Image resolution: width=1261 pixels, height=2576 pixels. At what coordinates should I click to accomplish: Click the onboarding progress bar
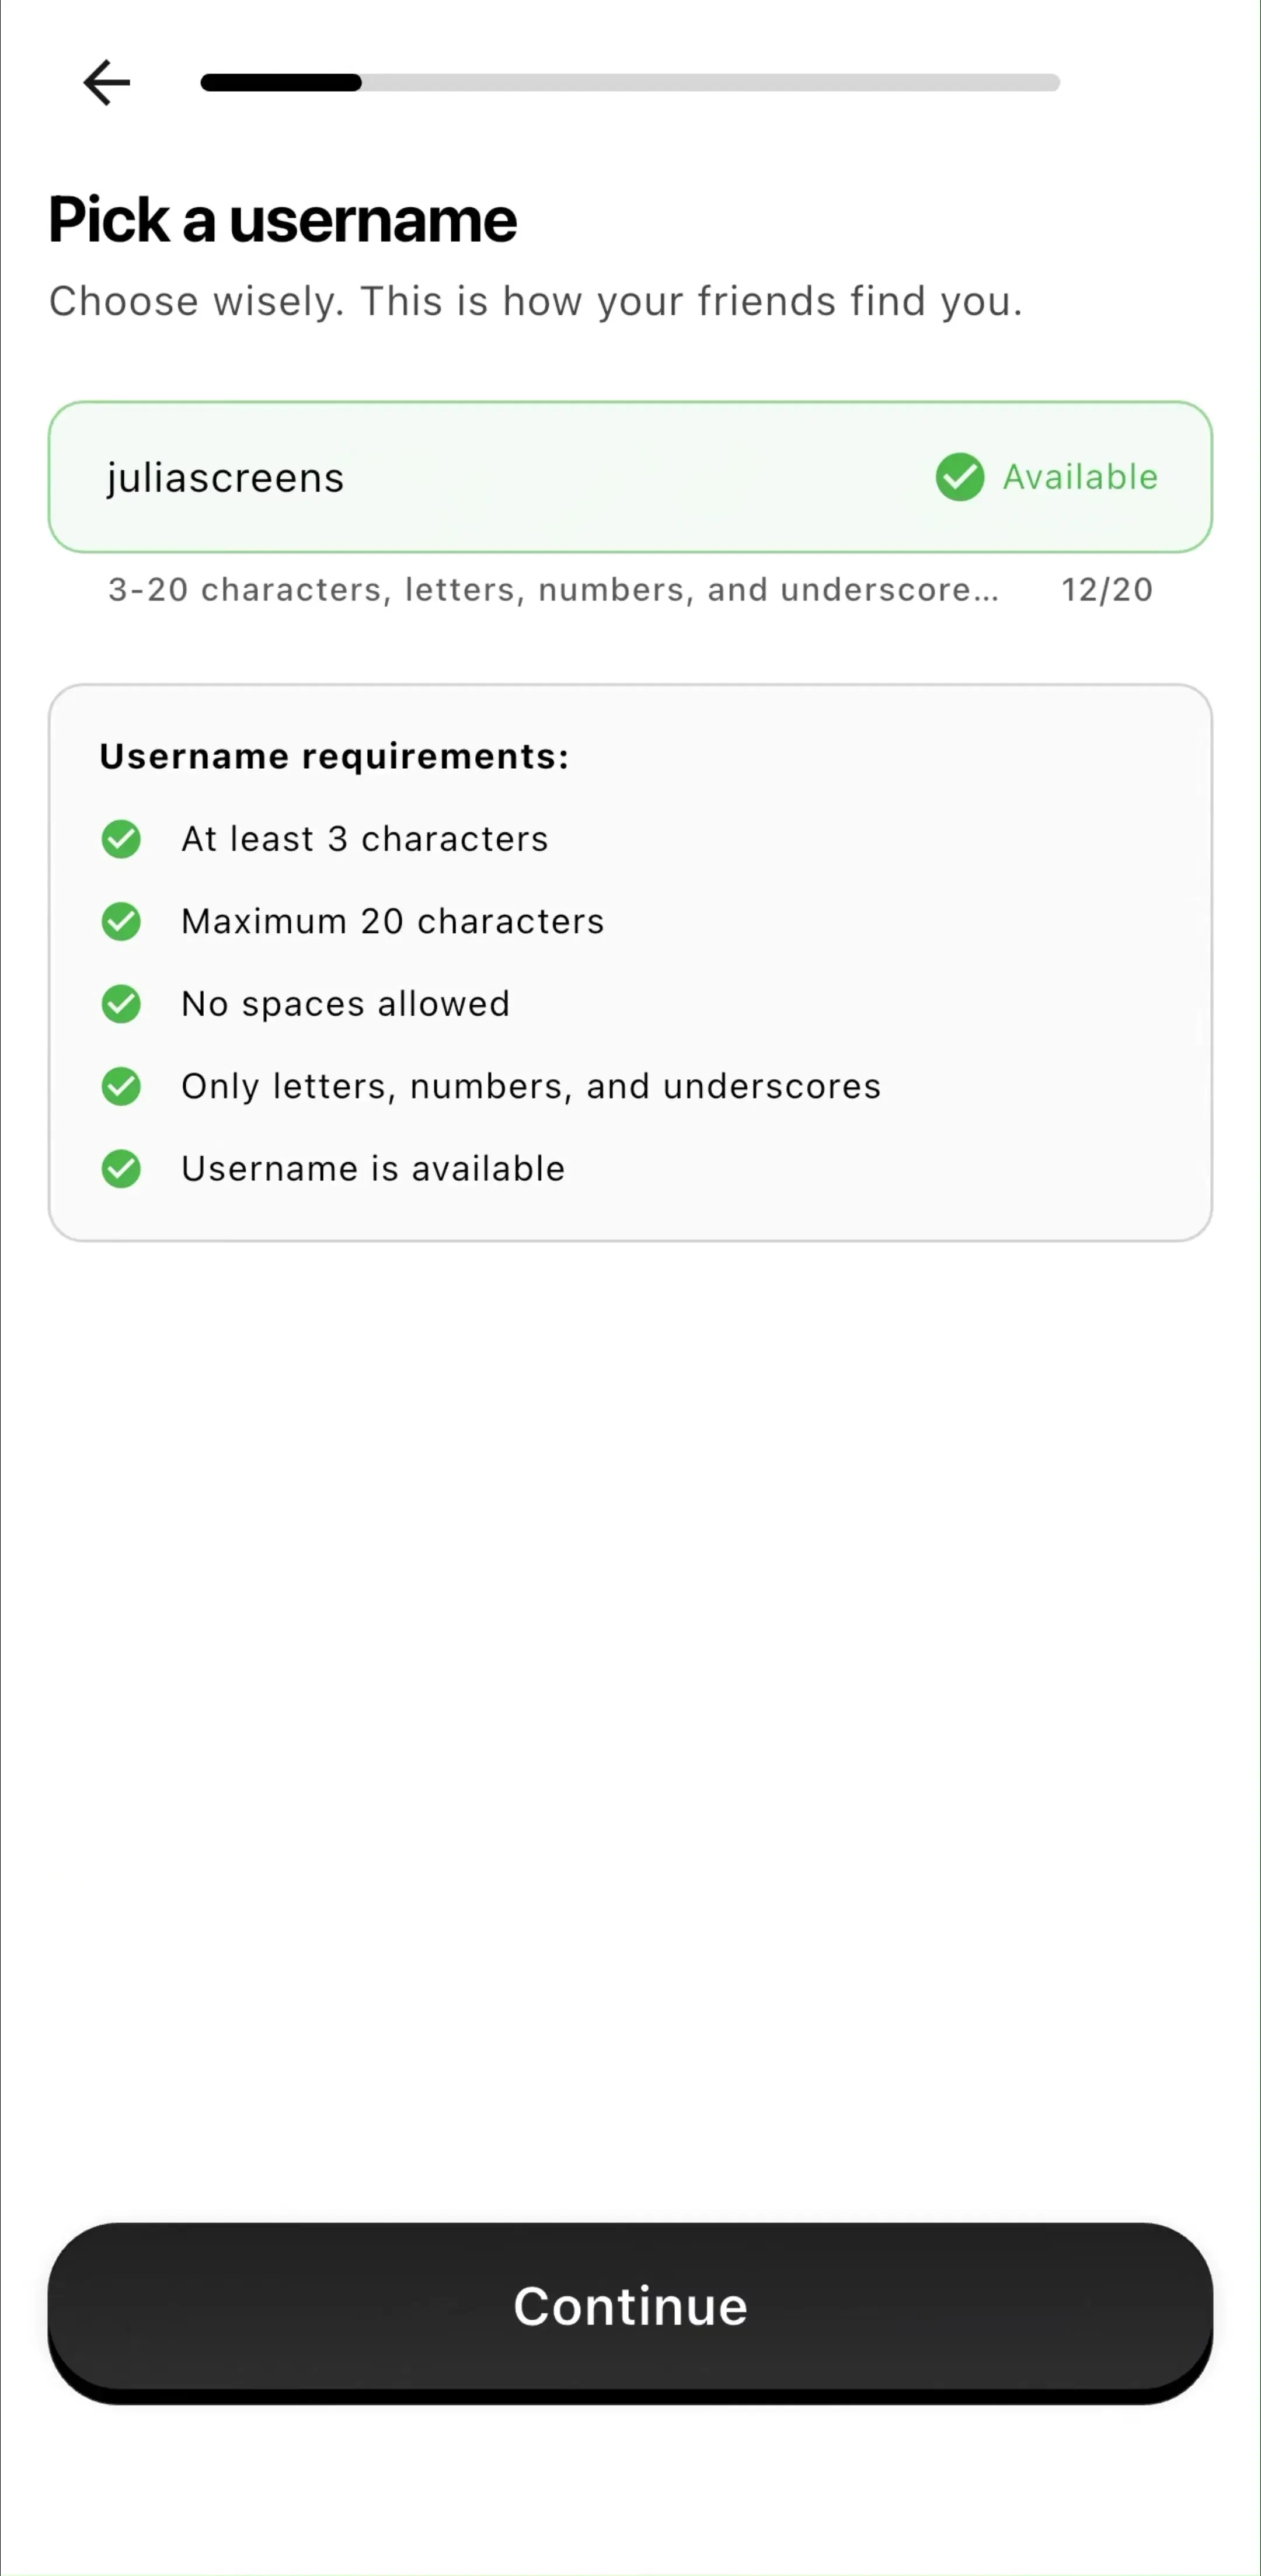[630, 82]
